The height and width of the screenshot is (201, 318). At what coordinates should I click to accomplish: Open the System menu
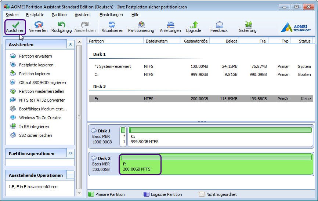12,15
